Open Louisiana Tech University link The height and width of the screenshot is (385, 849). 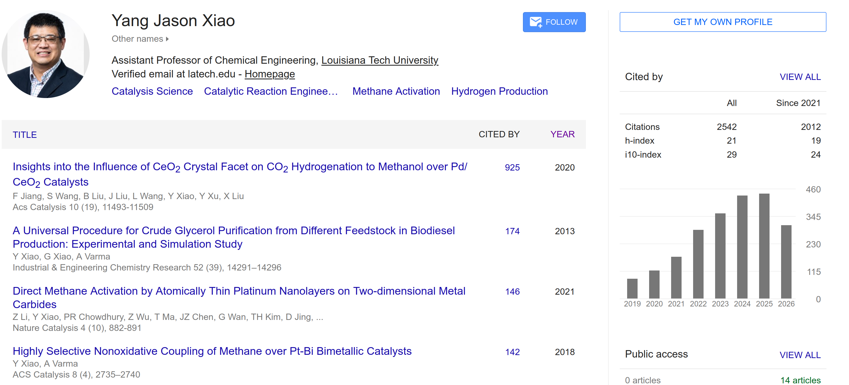point(380,60)
